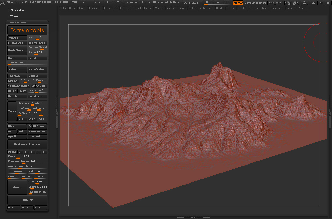Toggle the Soft river option

pos(22,131)
